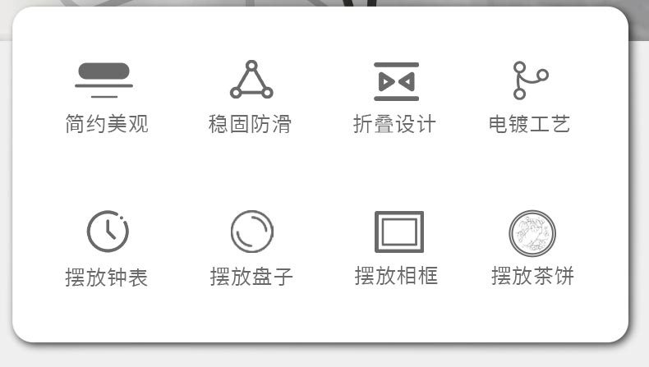The width and height of the screenshot is (649, 367).
Task: Tap the folding bowtie icon for 折叠设计
Action: coord(396,81)
